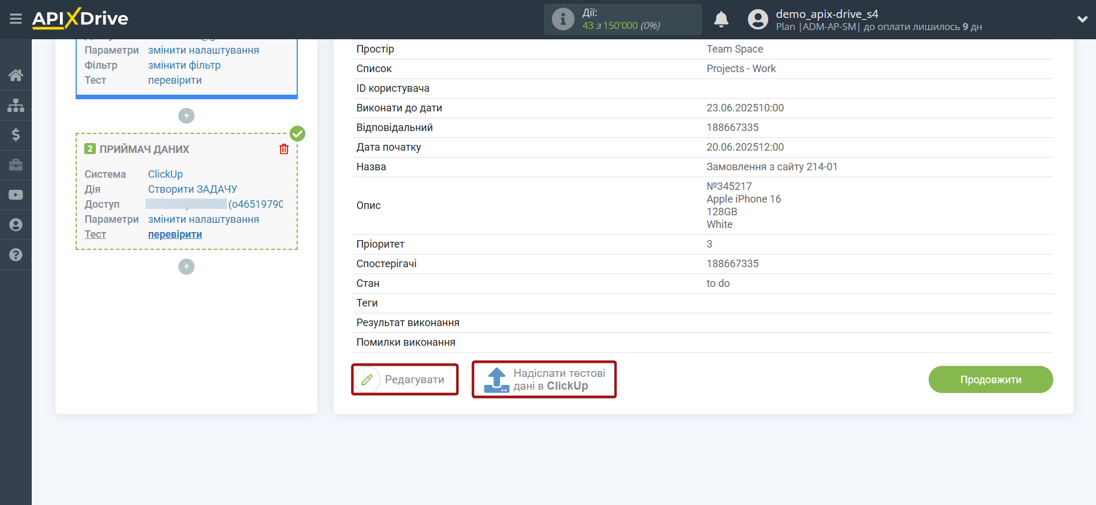Open profile icon in sidebar
This screenshot has width=1096, height=505.
16,225
